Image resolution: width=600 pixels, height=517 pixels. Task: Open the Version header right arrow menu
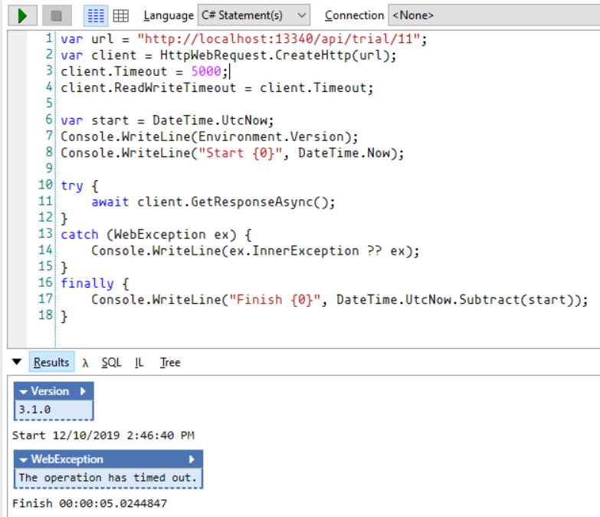(83, 391)
